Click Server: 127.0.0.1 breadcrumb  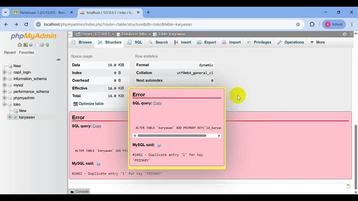95,34
